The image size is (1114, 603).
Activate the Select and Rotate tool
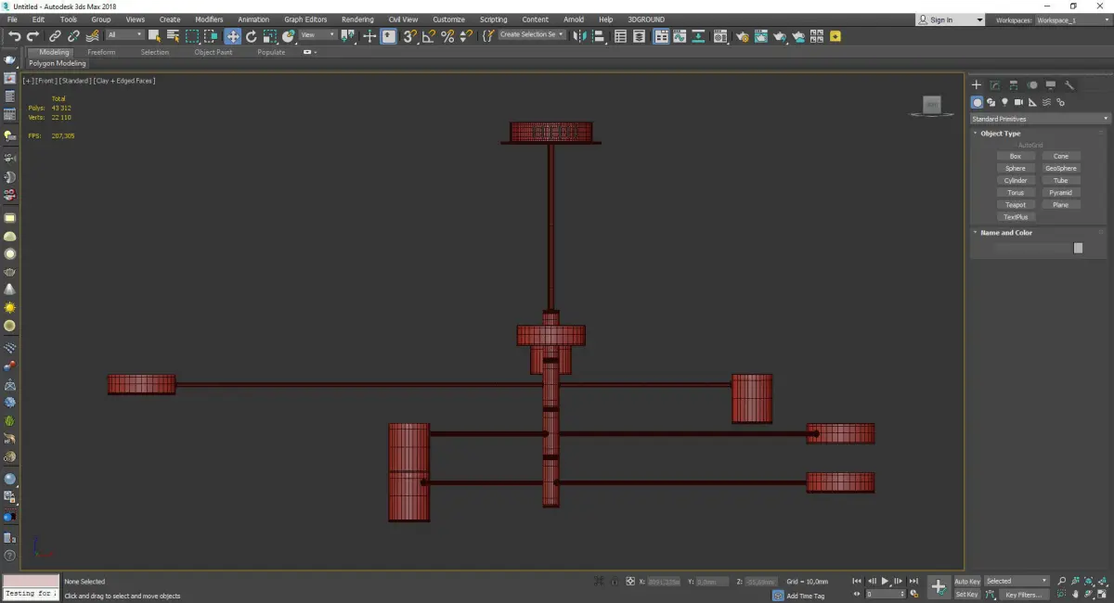251,36
